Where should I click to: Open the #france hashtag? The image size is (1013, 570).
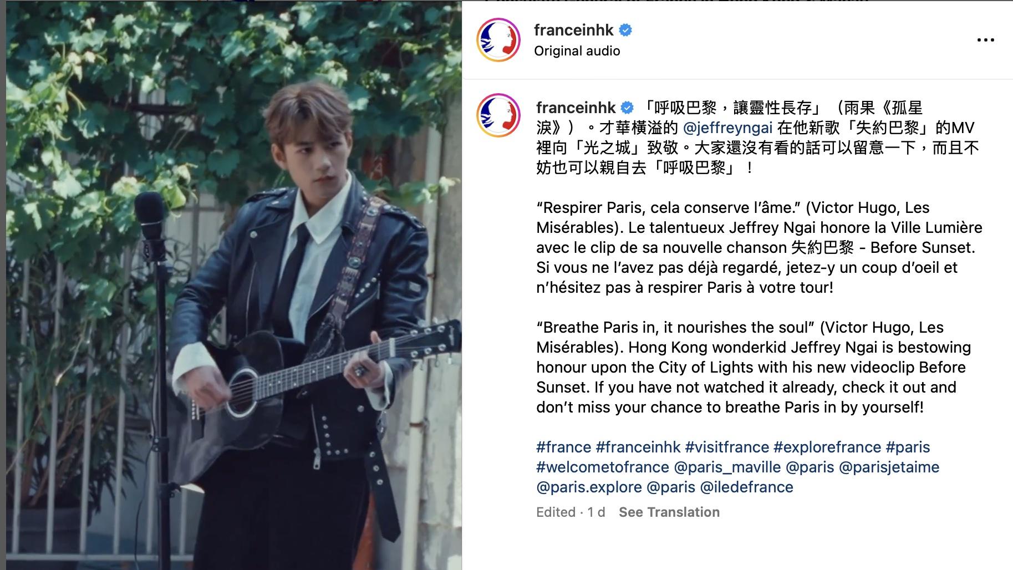(564, 447)
